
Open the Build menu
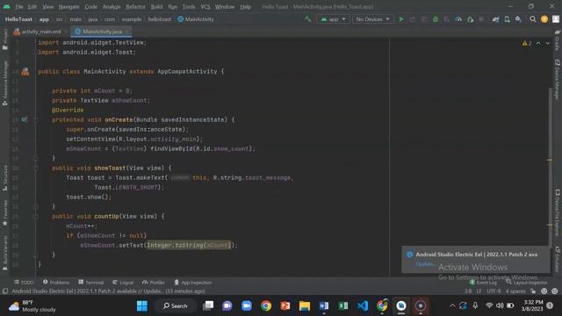156,7
